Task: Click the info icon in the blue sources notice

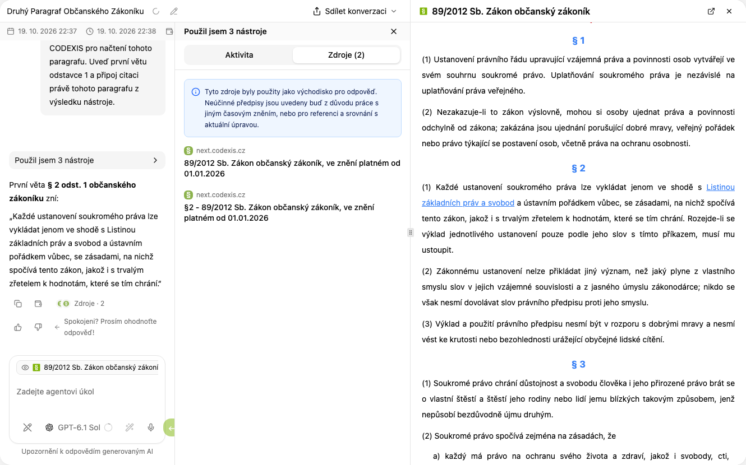Action: click(x=196, y=92)
